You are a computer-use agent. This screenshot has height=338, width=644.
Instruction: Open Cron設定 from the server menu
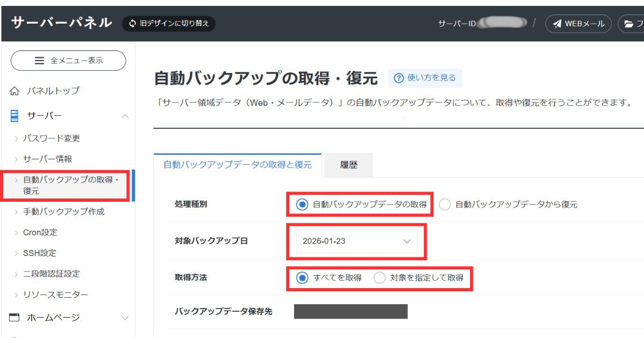pos(40,232)
